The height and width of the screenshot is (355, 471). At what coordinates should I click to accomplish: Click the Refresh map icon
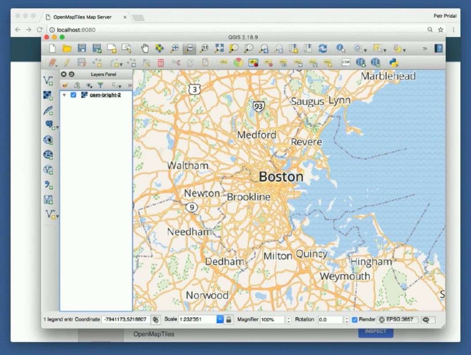323,49
